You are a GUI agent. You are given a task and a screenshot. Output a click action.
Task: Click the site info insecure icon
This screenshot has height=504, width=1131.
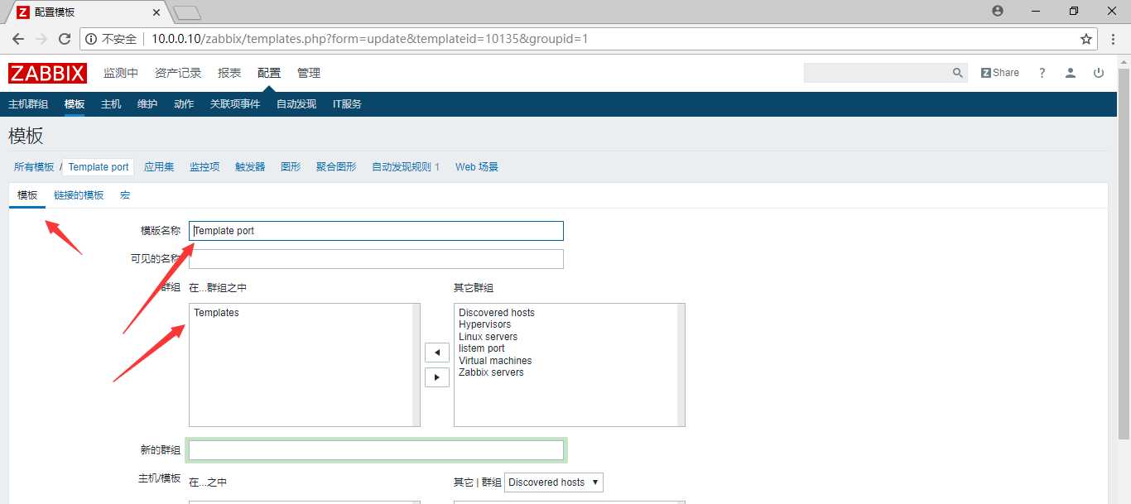click(x=91, y=39)
